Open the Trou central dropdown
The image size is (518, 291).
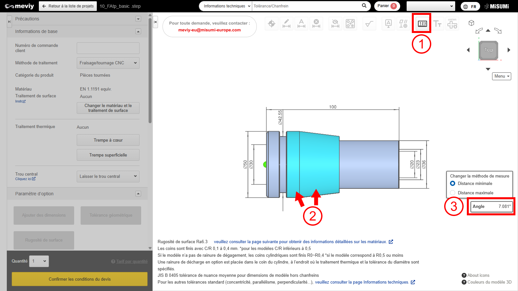point(108,177)
